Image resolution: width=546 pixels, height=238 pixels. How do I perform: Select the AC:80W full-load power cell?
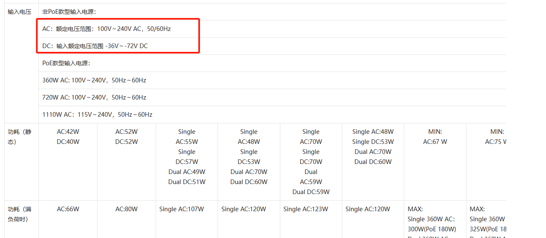point(126,209)
